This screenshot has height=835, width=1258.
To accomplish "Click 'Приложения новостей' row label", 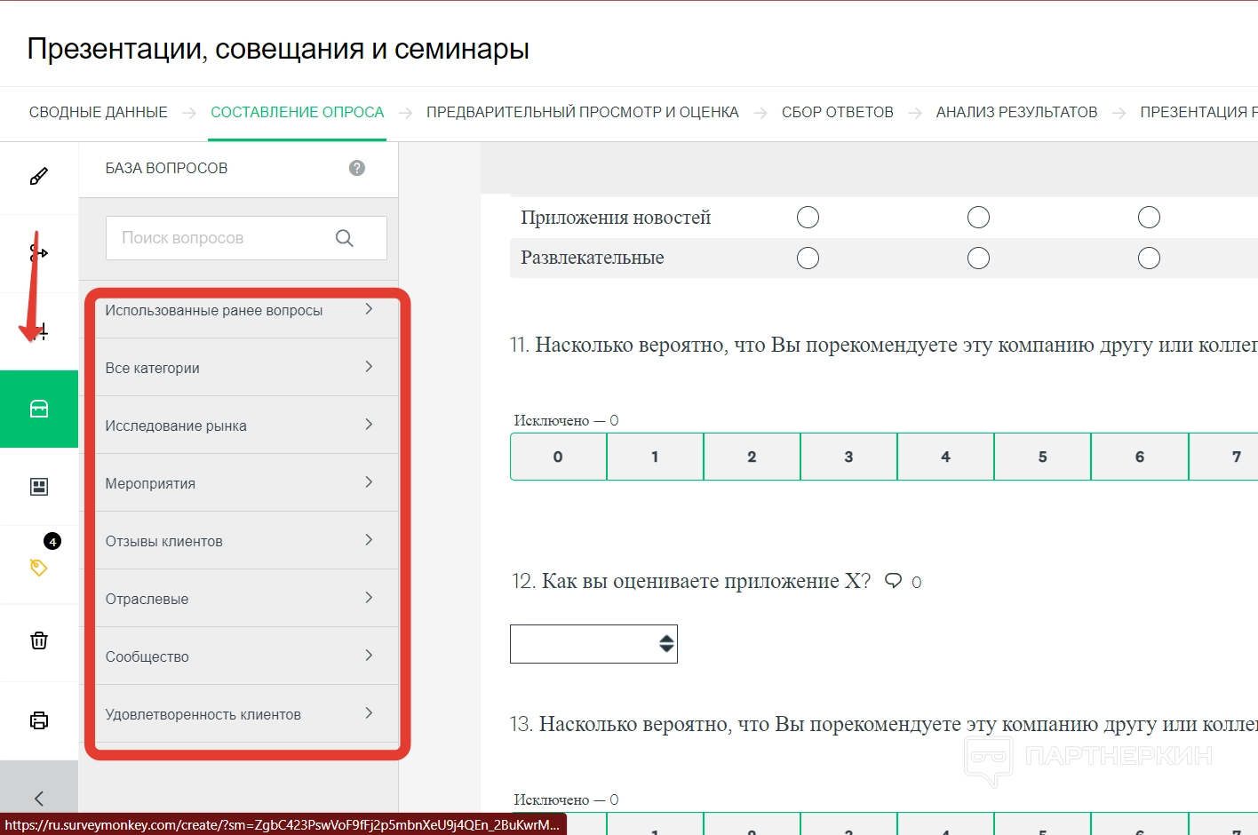I will [616, 218].
